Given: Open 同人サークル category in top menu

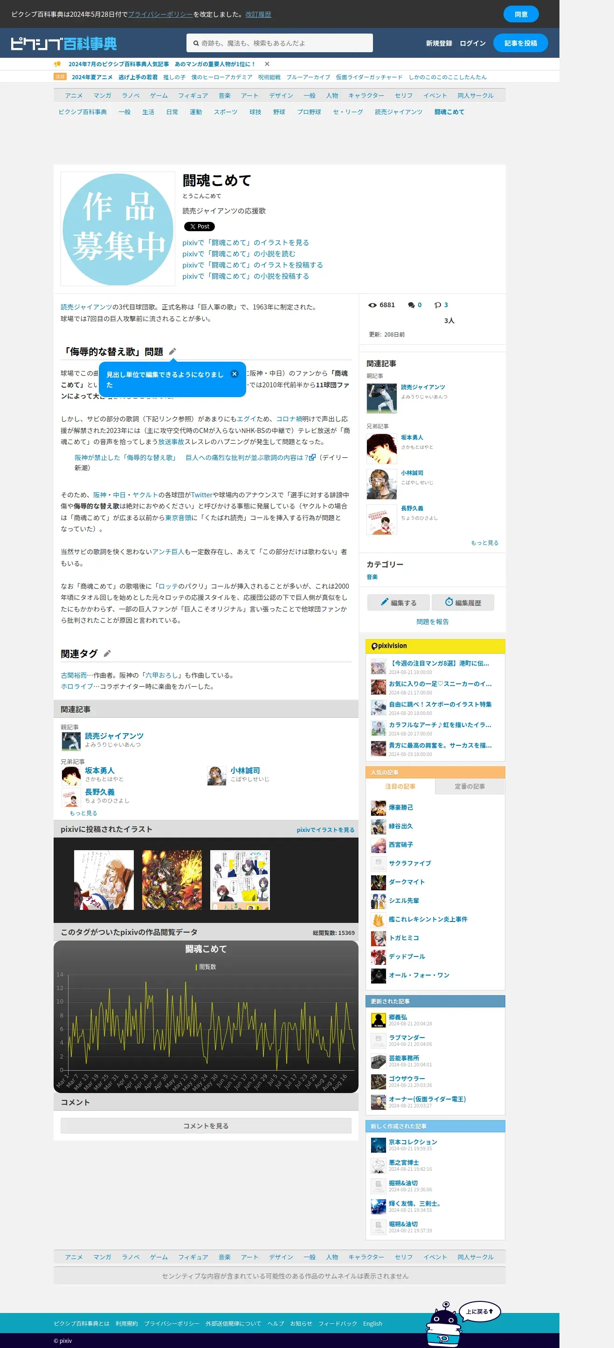Looking at the screenshot, I should [475, 95].
